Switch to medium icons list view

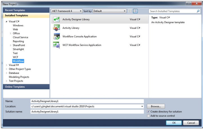pos(135,11)
